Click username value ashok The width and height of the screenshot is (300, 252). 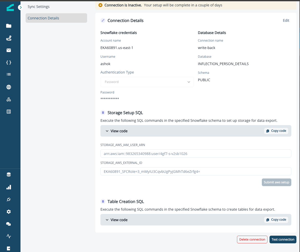coord(105,64)
